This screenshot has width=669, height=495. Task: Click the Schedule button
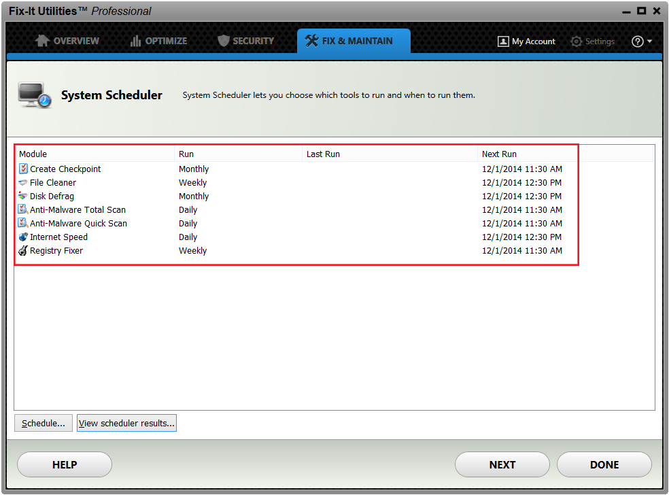(43, 422)
